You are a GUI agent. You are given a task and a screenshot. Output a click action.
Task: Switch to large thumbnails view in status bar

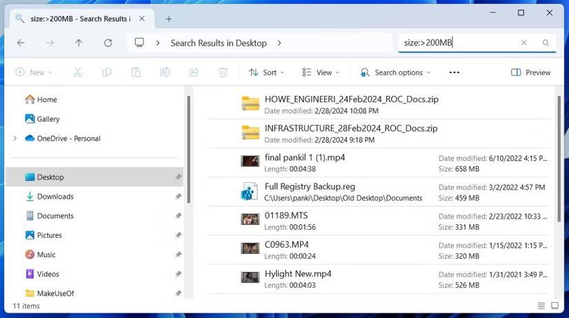557,306
